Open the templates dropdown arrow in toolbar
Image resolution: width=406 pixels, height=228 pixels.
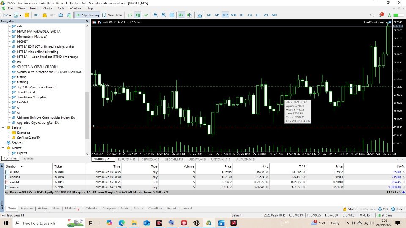tap(20, 15)
